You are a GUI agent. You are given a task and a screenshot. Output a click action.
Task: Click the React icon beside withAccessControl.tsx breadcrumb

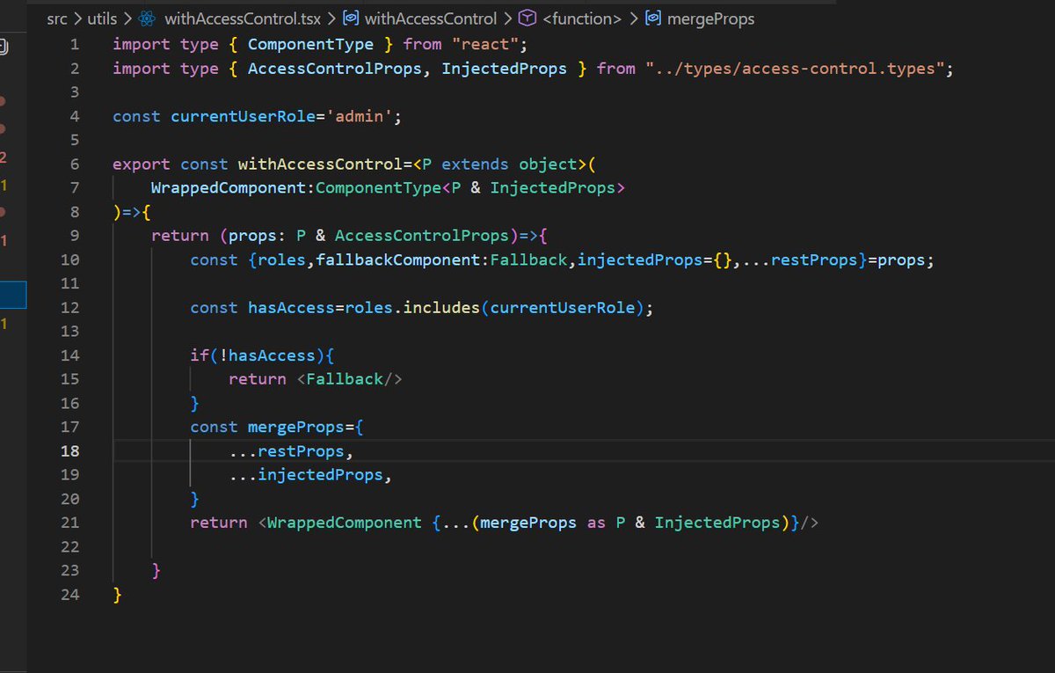point(147,18)
